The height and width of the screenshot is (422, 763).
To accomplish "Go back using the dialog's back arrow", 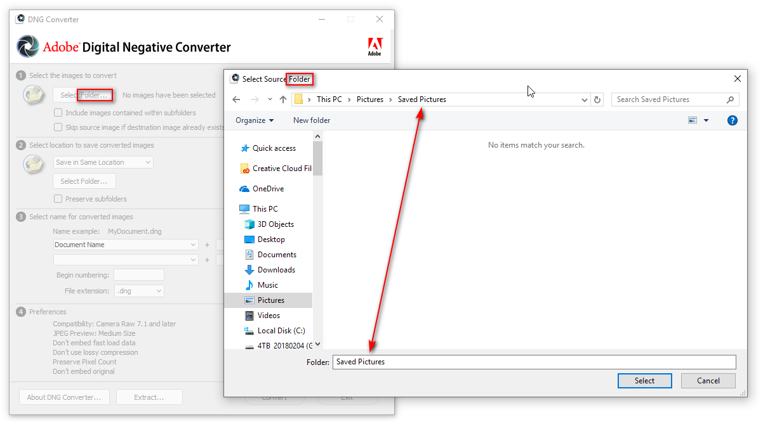I will pos(236,99).
